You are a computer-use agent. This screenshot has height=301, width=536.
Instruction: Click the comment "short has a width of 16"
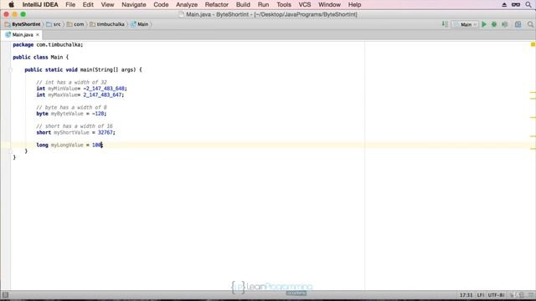pyautogui.click(x=75, y=126)
